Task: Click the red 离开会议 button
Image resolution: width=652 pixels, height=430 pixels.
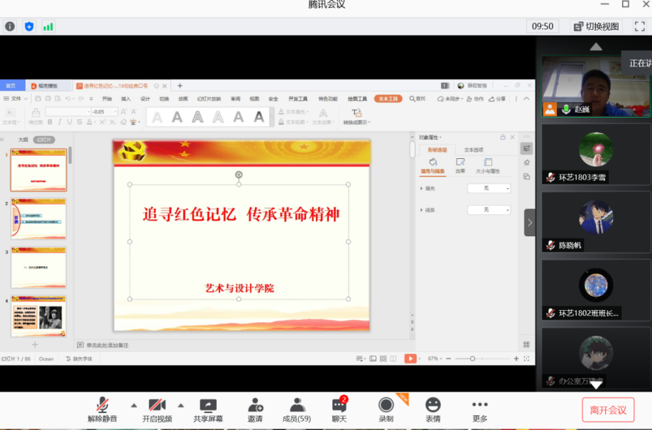Action: (608, 410)
